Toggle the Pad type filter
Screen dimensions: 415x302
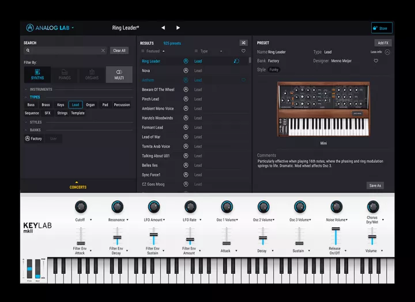[x=105, y=105]
